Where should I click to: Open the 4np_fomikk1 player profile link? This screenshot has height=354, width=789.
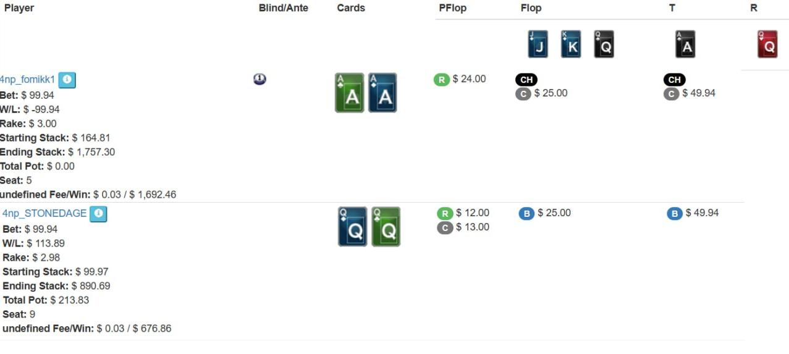point(27,80)
